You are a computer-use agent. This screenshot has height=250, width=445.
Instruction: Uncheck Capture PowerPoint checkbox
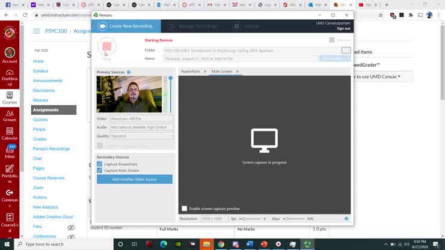[x=100, y=164]
